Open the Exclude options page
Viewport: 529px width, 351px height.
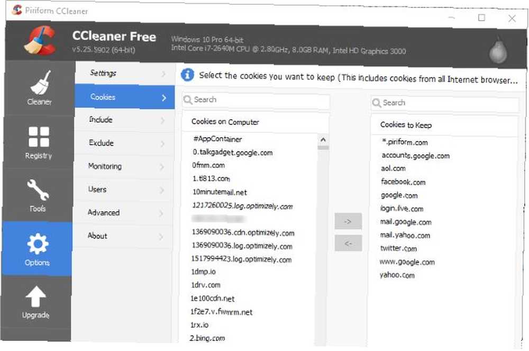[124, 143]
